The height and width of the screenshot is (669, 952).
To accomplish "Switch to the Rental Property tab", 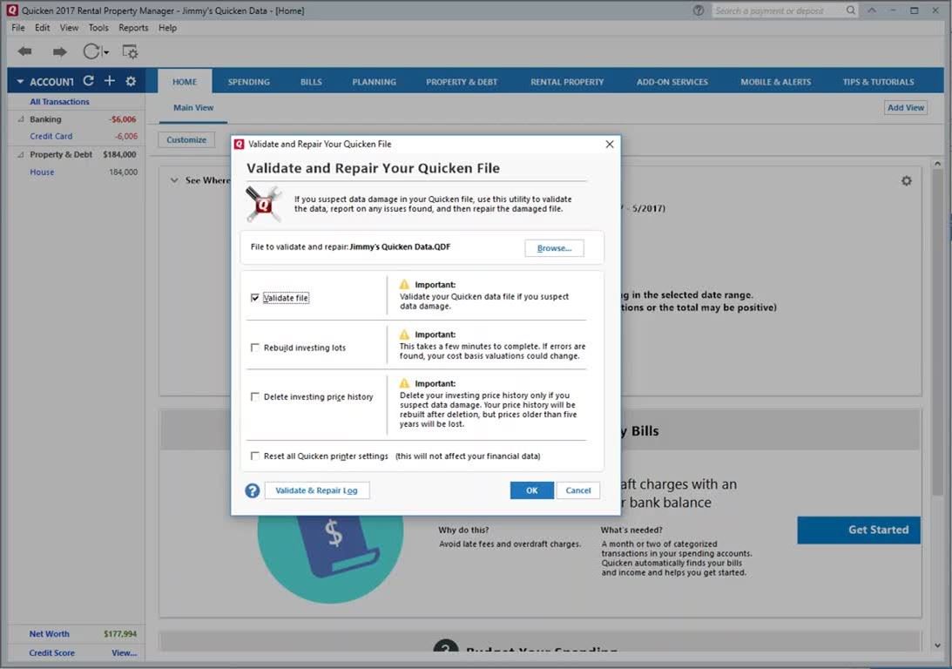I will pos(567,82).
